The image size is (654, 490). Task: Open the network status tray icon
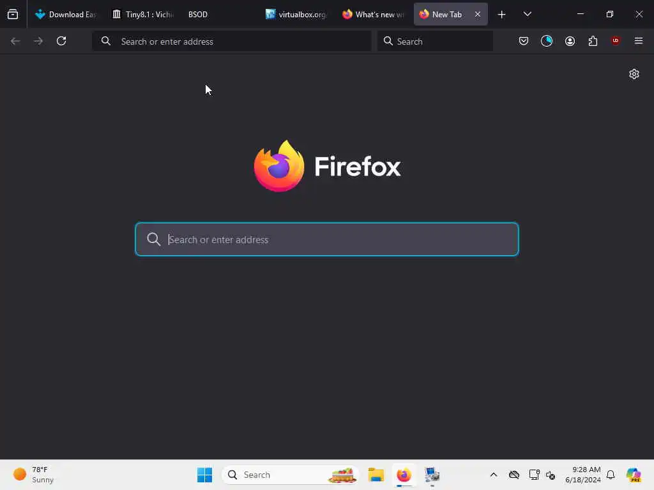(533, 475)
